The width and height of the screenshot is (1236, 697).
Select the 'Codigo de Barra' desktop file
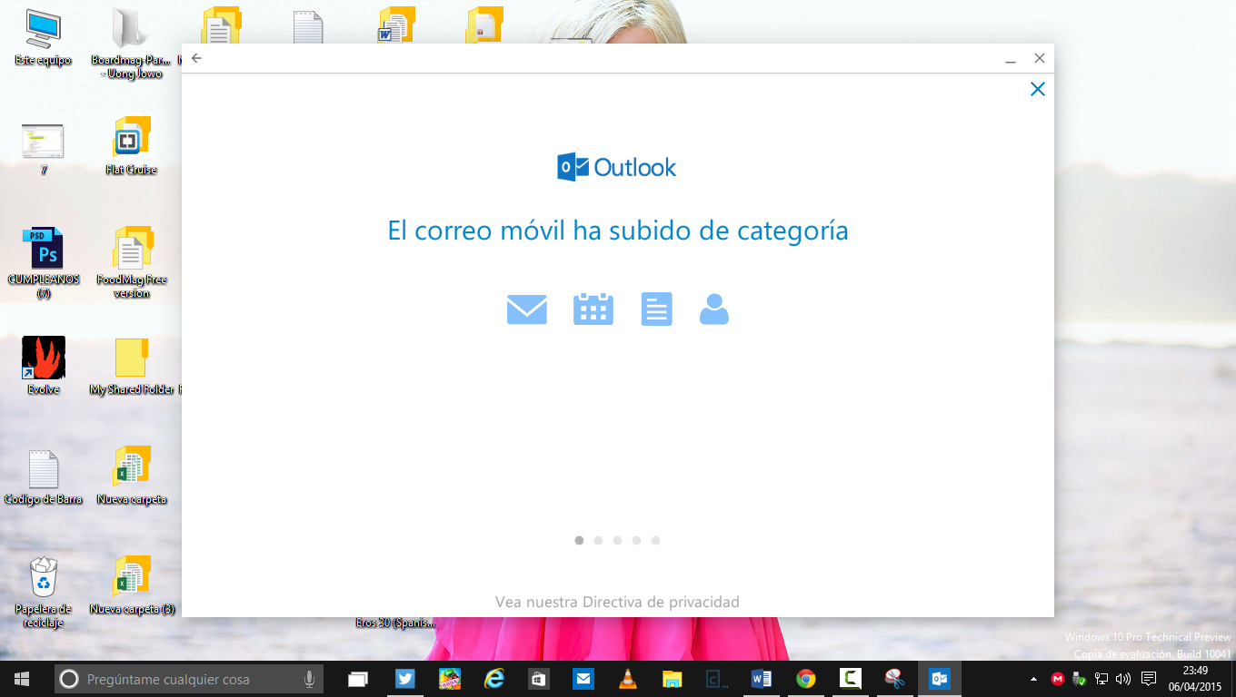tap(43, 477)
